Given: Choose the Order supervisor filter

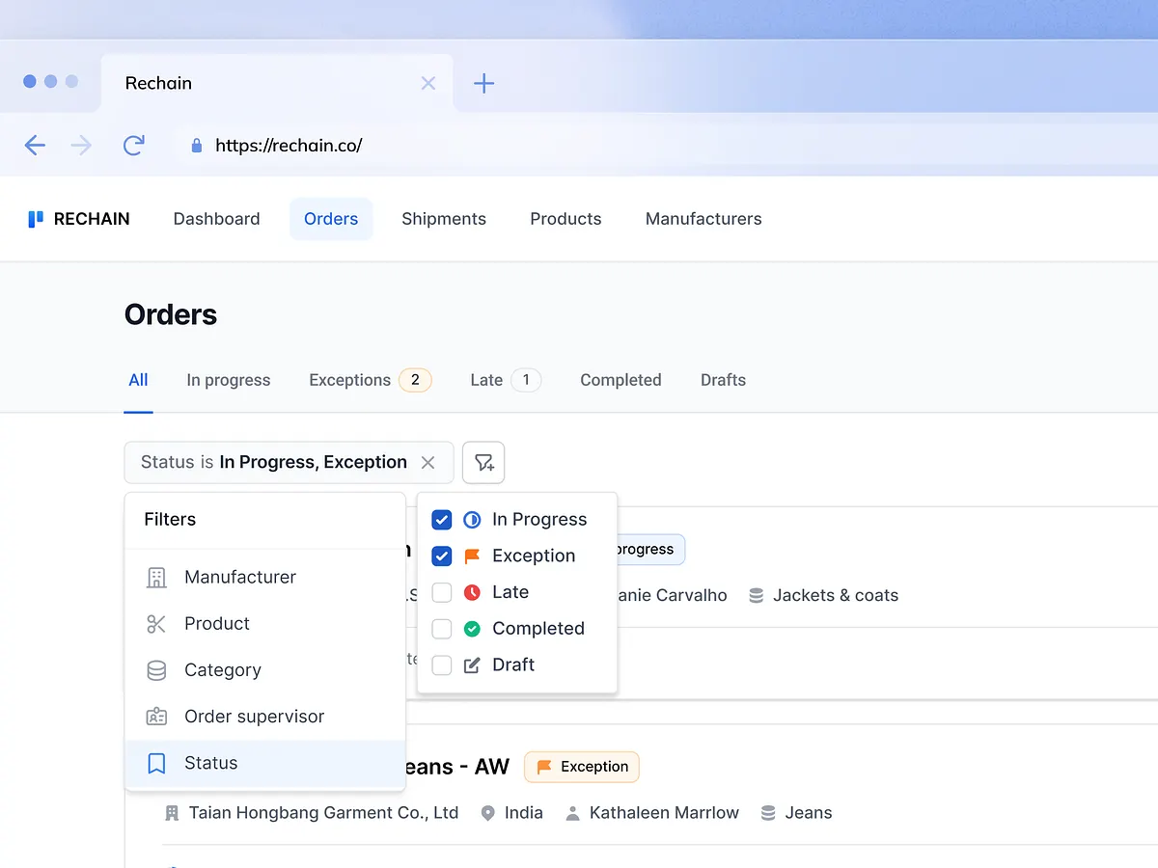Looking at the screenshot, I should pyautogui.click(x=264, y=717).
